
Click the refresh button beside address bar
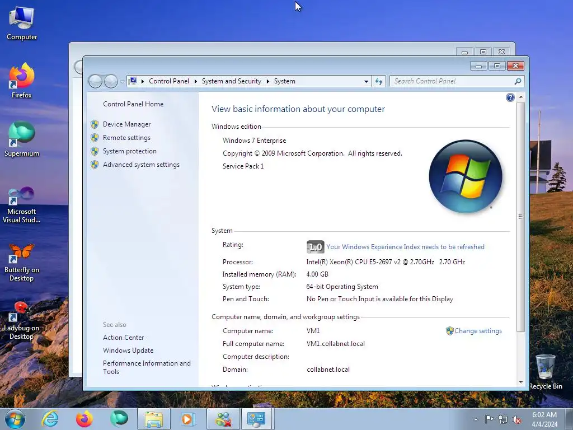(x=379, y=81)
